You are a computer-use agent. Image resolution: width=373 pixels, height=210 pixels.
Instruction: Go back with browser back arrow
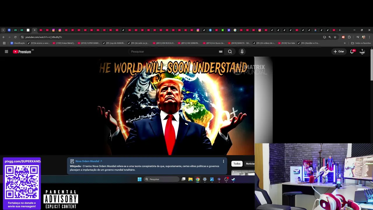click(3, 37)
